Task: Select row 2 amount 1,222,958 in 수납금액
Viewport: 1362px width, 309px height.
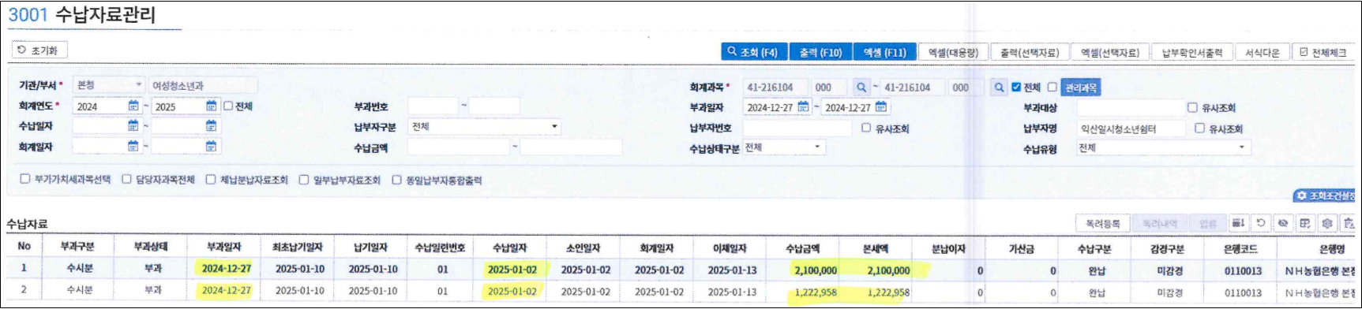Action: coord(803,292)
